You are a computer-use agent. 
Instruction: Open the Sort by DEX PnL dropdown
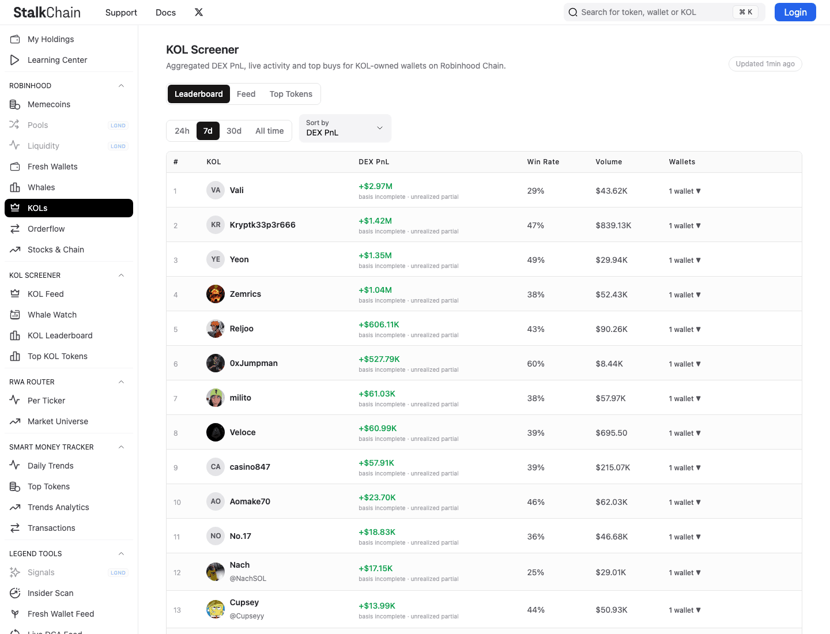(x=345, y=128)
